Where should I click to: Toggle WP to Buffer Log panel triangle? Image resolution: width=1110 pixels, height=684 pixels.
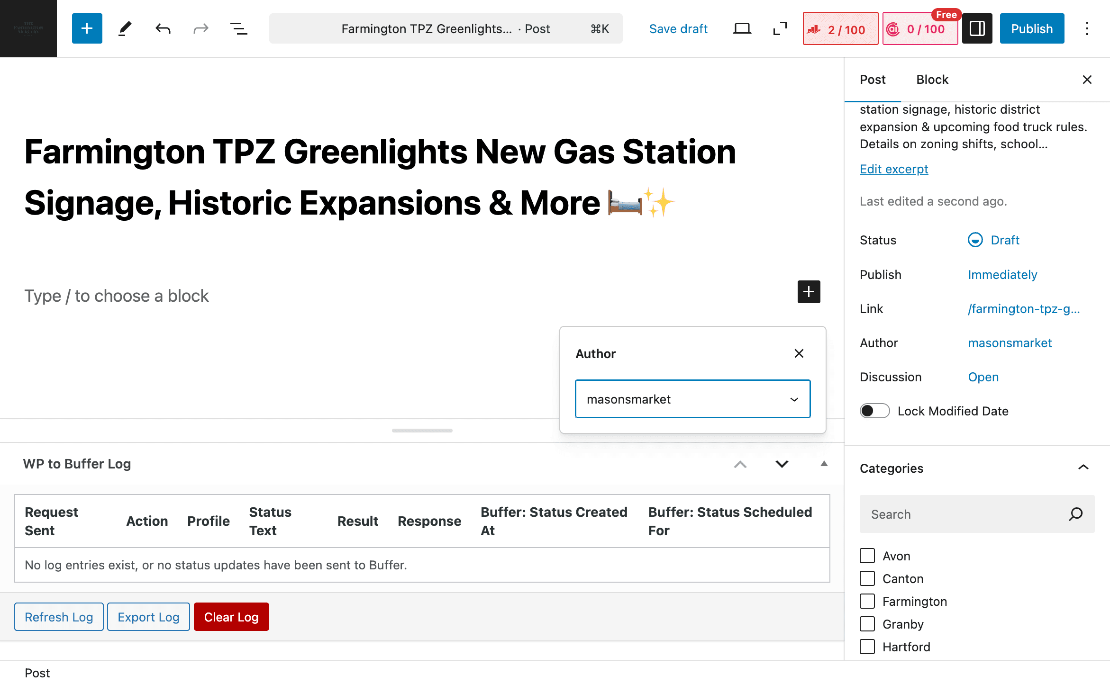(824, 464)
